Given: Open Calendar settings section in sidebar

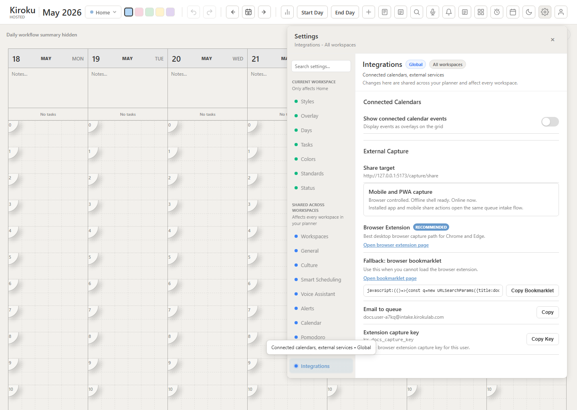Looking at the screenshot, I should 321,323.
